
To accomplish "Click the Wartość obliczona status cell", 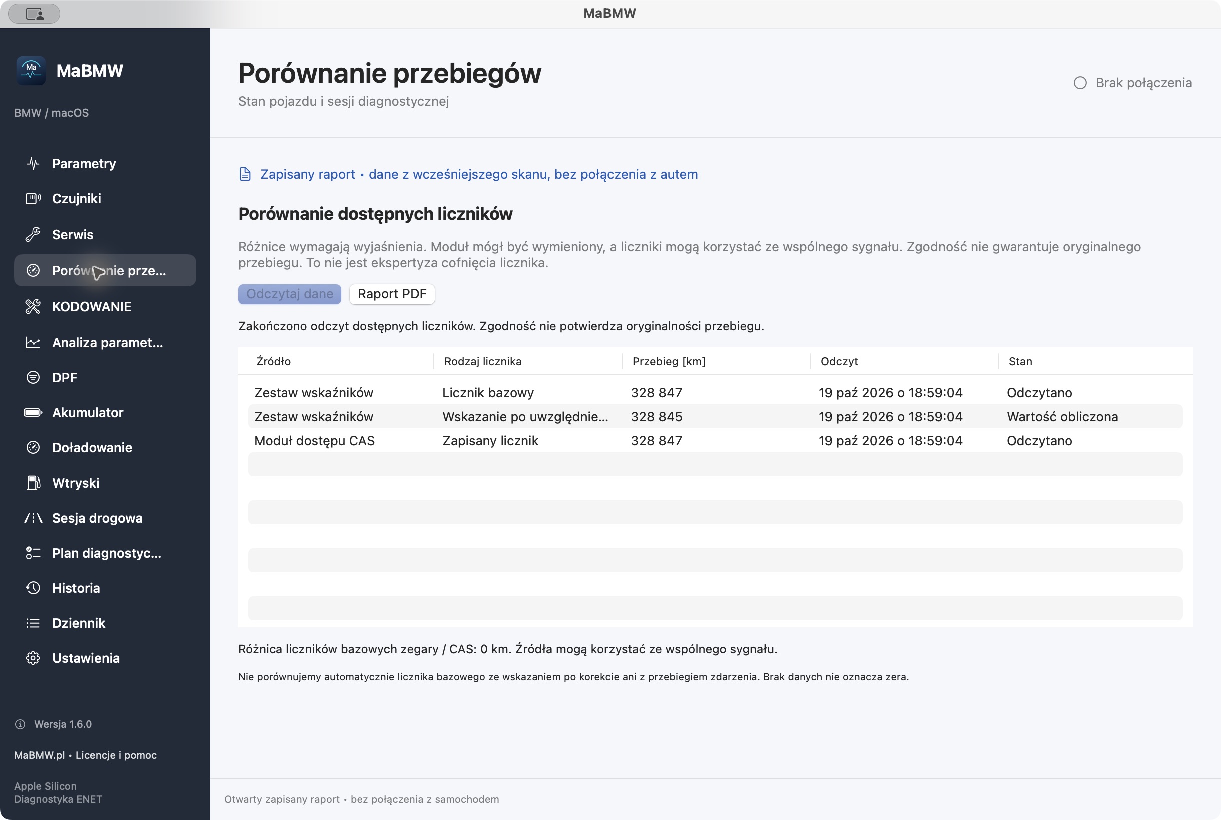I will [x=1062, y=417].
